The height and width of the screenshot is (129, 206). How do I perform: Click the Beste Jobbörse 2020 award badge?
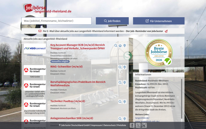tap(159, 53)
